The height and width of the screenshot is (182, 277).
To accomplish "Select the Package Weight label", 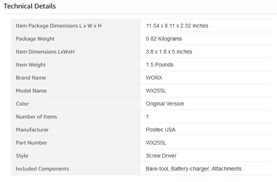I will [35, 39].
